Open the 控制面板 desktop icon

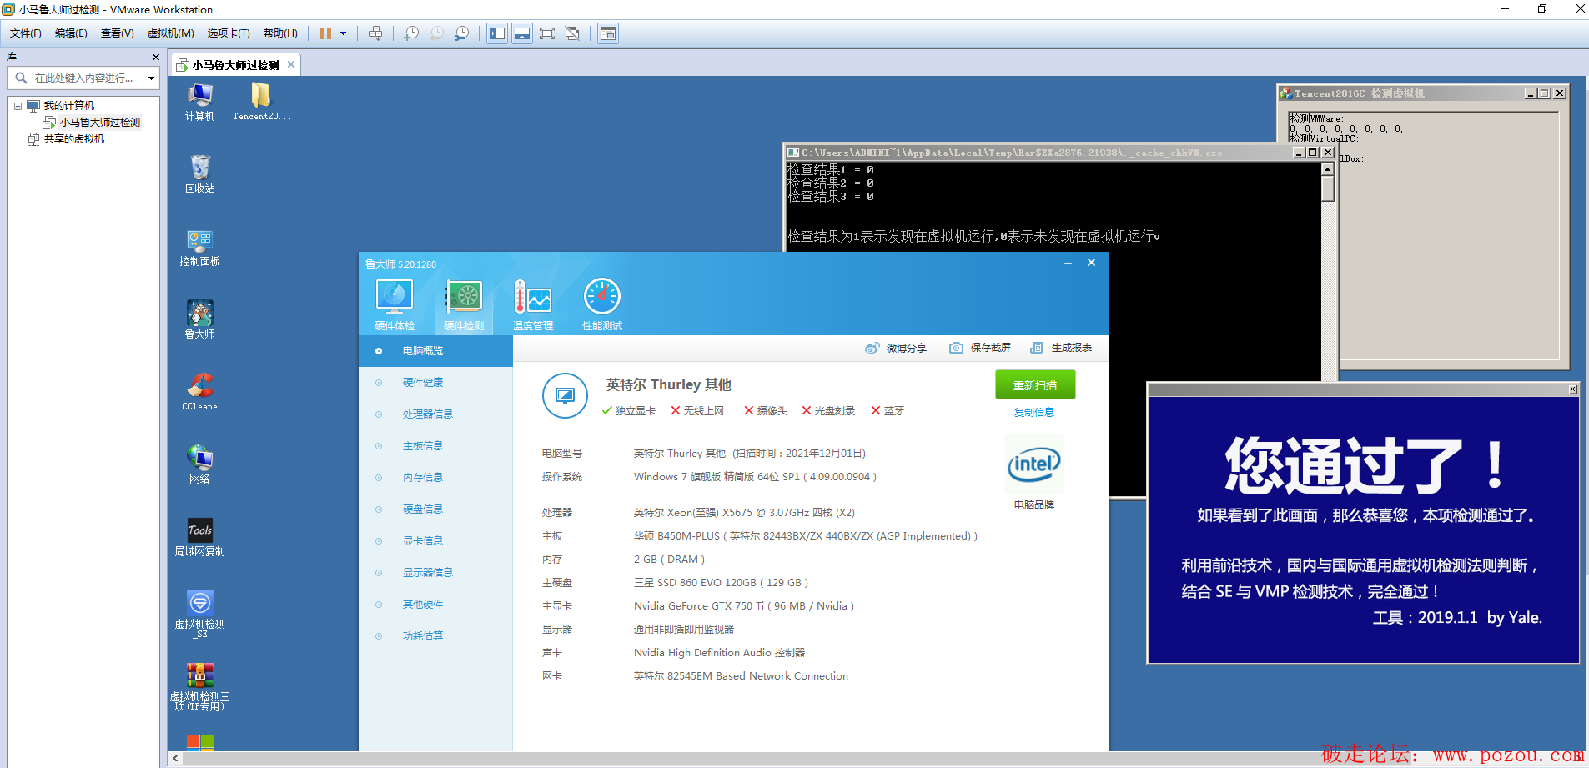coord(199,248)
